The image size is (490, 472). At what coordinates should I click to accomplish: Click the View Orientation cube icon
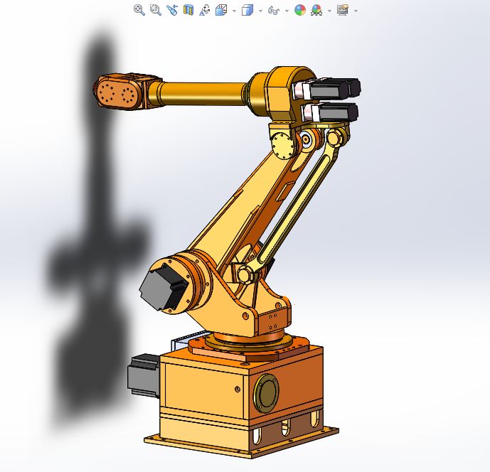[x=220, y=10]
